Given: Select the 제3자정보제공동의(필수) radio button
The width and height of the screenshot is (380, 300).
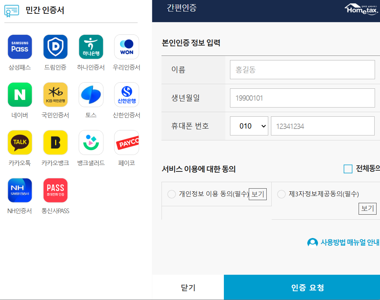Looking at the screenshot, I should (281, 194).
